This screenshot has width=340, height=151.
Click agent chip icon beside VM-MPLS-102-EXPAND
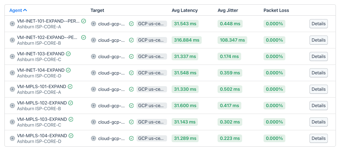point(12,106)
